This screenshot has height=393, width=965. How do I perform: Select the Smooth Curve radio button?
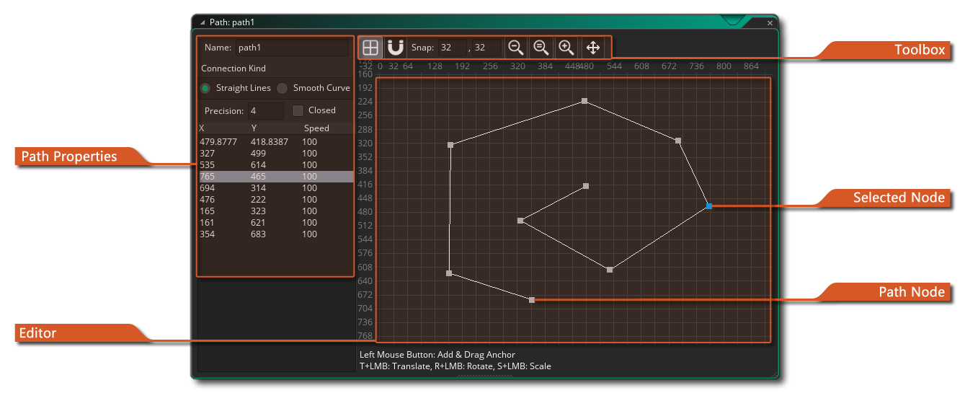point(283,88)
